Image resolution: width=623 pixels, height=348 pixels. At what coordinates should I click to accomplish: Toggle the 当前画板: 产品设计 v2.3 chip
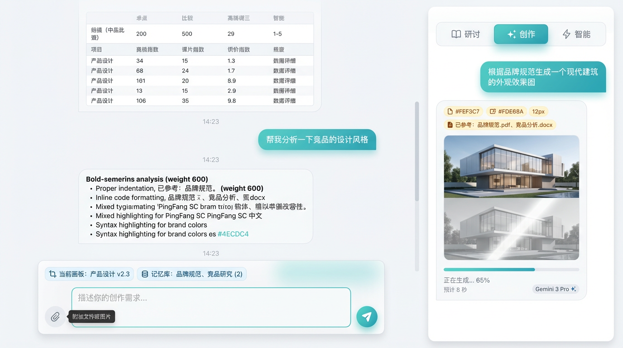(x=89, y=274)
